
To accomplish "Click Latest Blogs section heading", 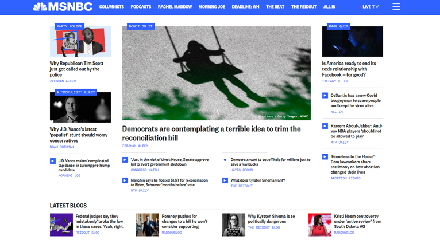I will pyautogui.click(x=68, y=206).
